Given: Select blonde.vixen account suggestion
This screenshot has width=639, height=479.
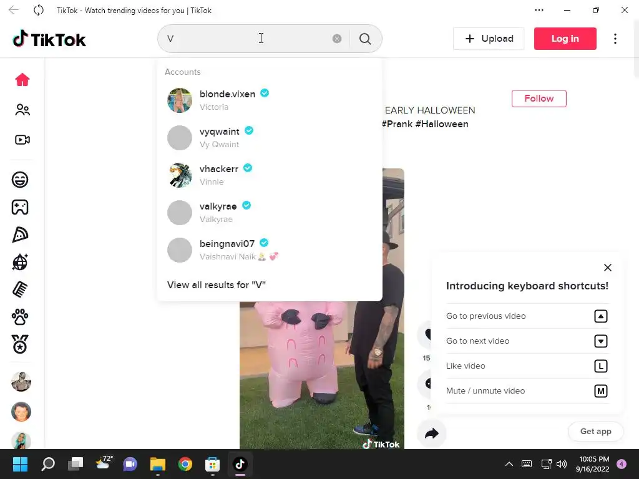Looking at the screenshot, I should pyautogui.click(x=270, y=100).
